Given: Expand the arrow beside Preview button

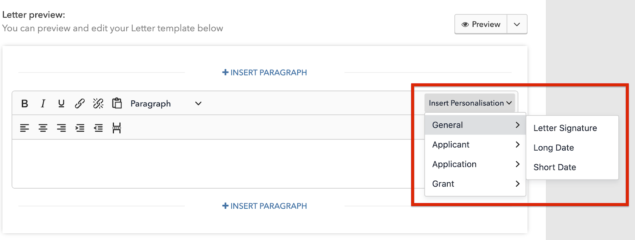Looking at the screenshot, I should [517, 25].
